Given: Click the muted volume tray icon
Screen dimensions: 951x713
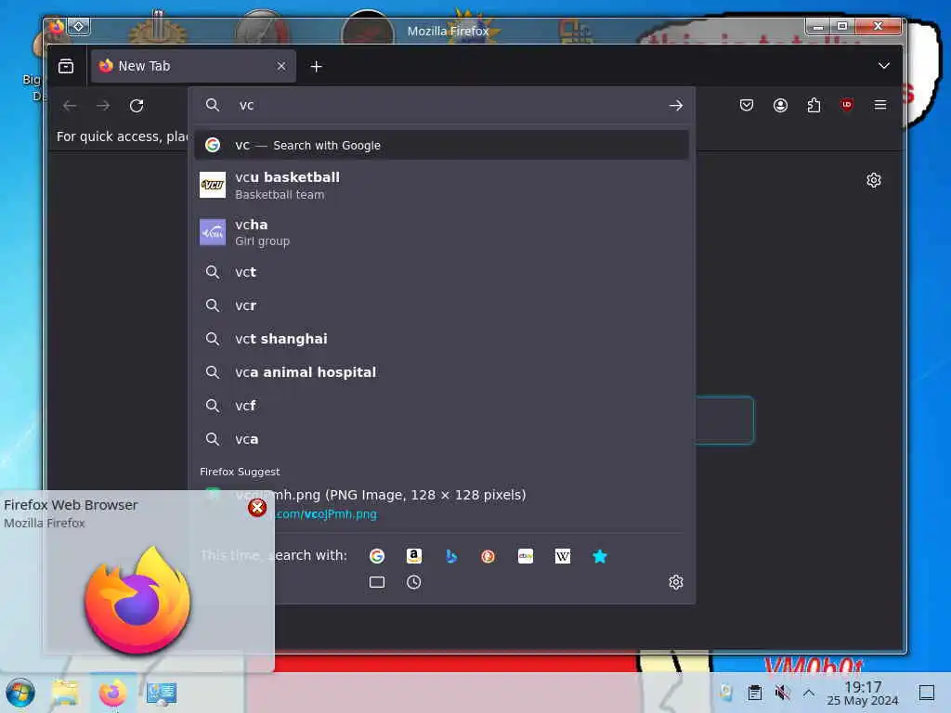Looking at the screenshot, I should point(782,693).
